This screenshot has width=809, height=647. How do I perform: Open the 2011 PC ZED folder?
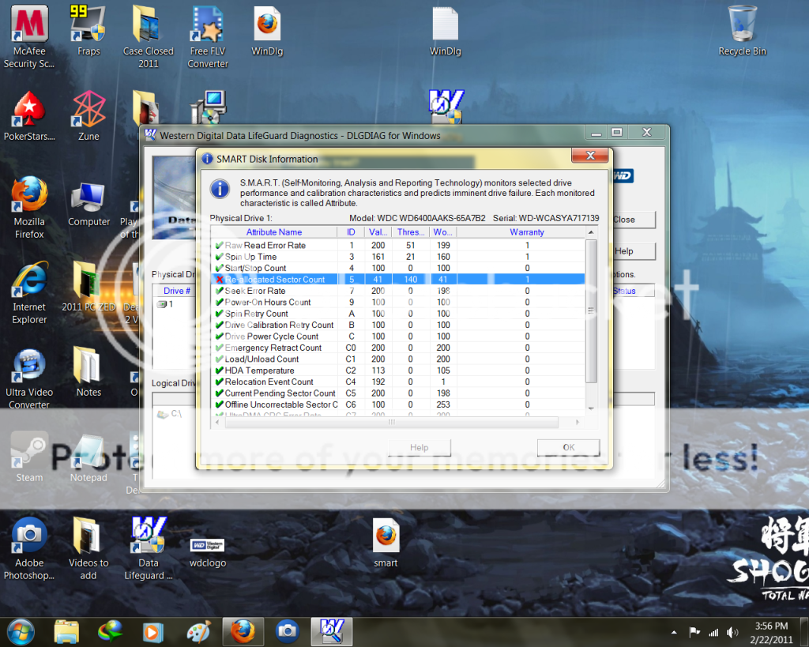click(88, 287)
